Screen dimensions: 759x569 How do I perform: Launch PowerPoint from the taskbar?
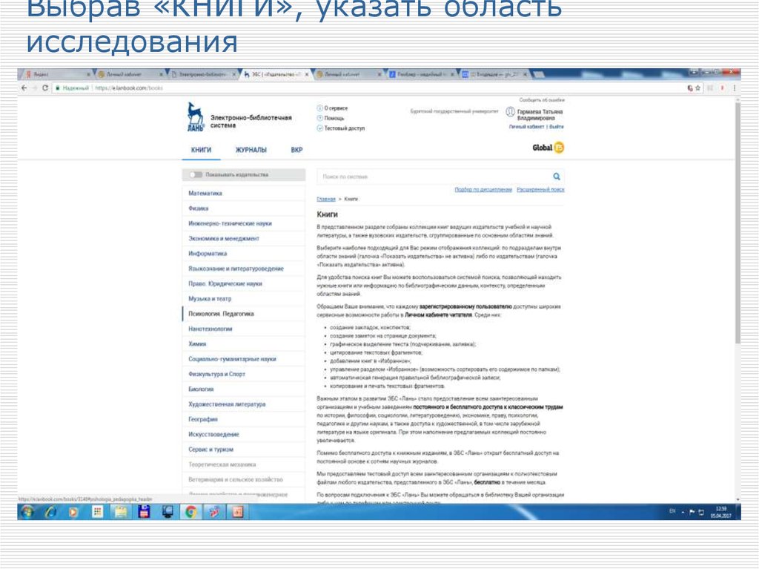(237, 513)
